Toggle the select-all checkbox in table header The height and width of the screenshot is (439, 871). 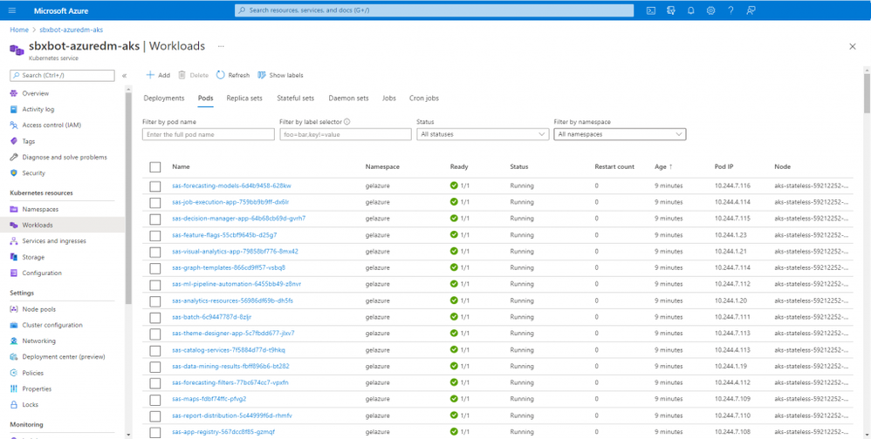click(155, 167)
